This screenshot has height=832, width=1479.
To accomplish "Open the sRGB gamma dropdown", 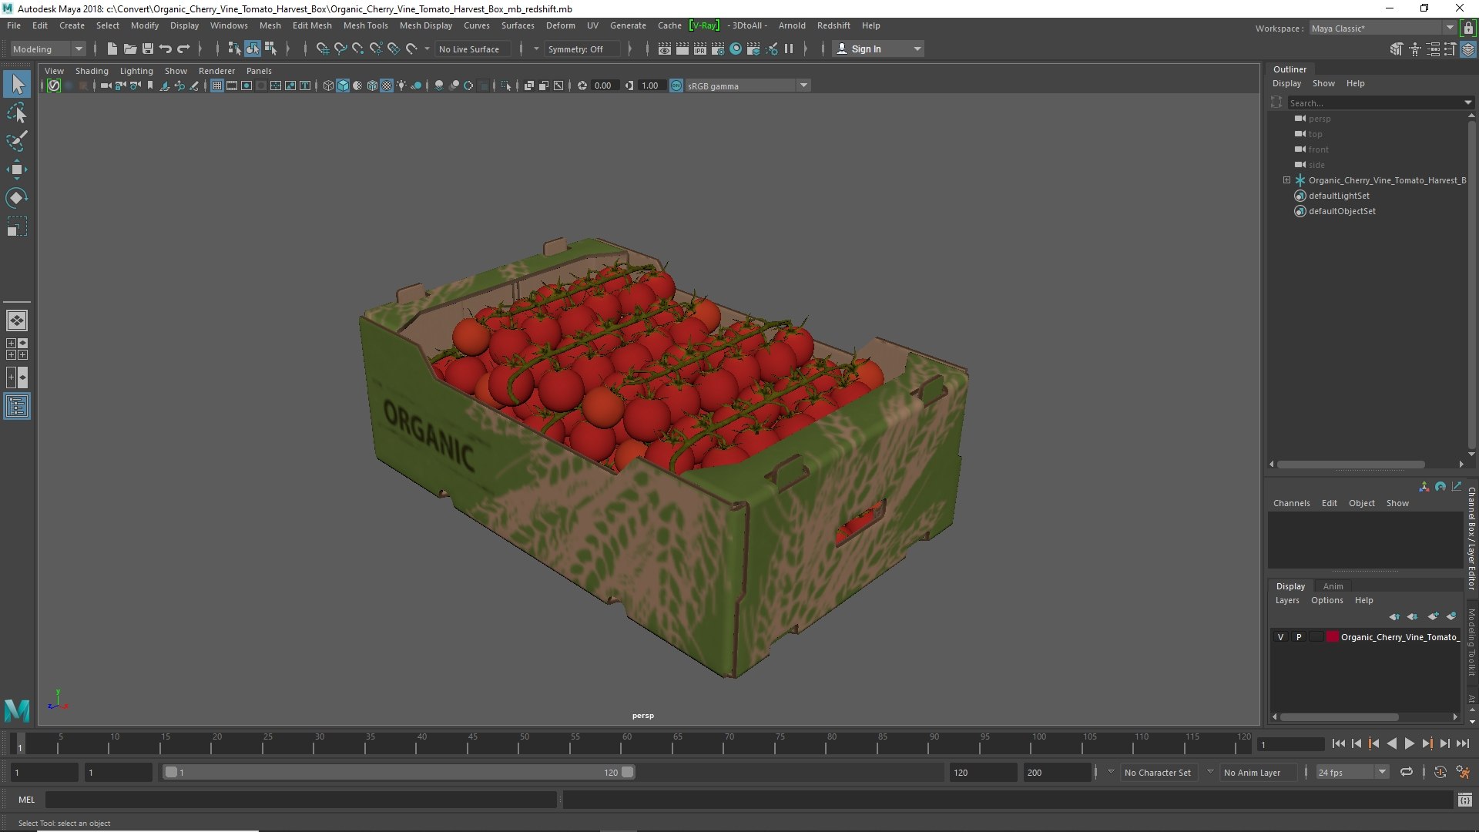I will pyautogui.click(x=747, y=86).
